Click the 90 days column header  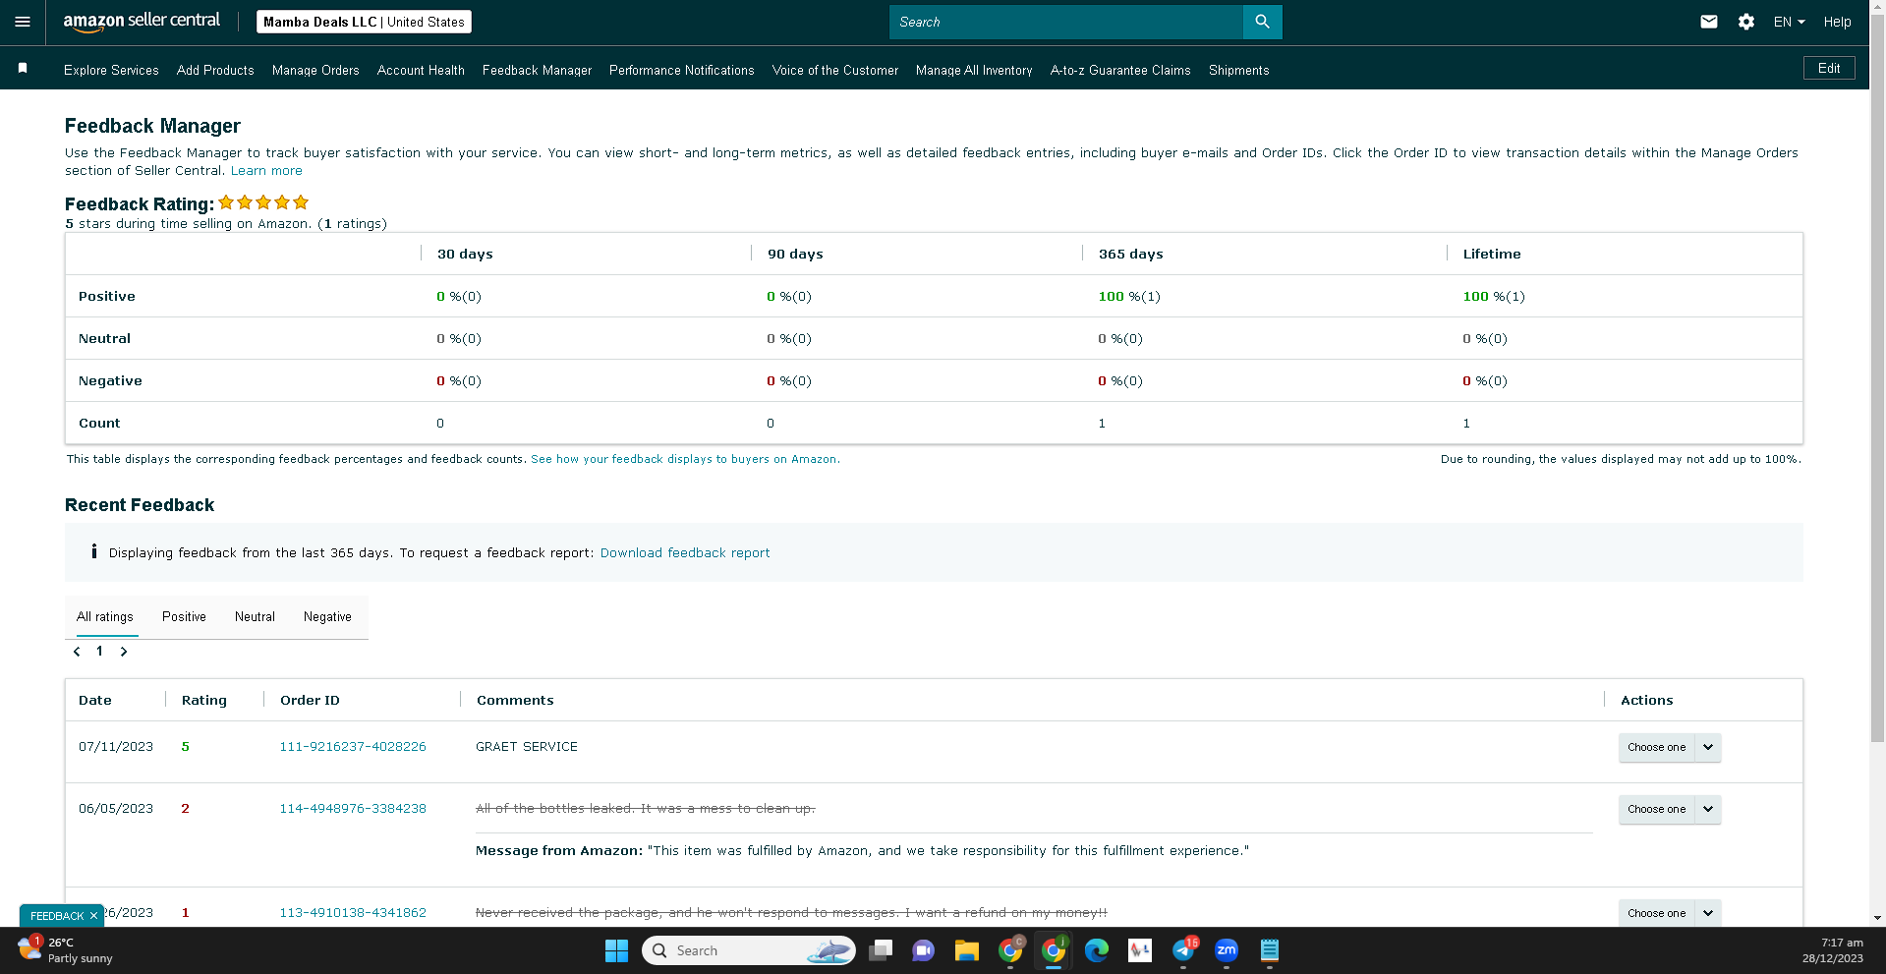pos(795,254)
